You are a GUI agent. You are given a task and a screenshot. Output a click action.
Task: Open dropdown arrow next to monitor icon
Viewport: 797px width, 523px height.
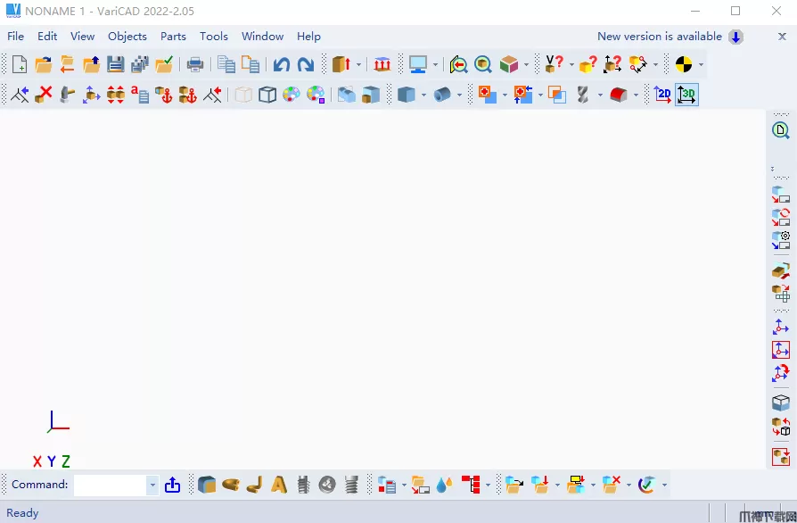point(436,64)
